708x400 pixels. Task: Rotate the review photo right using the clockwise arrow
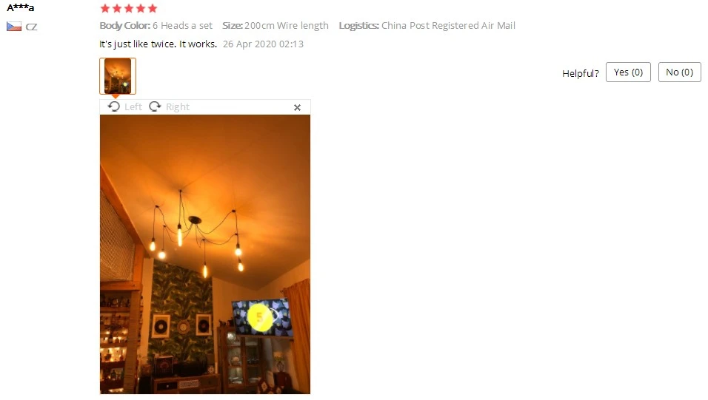pyautogui.click(x=155, y=106)
